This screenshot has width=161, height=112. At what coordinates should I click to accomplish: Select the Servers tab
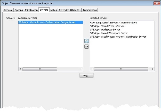point(44,10)
